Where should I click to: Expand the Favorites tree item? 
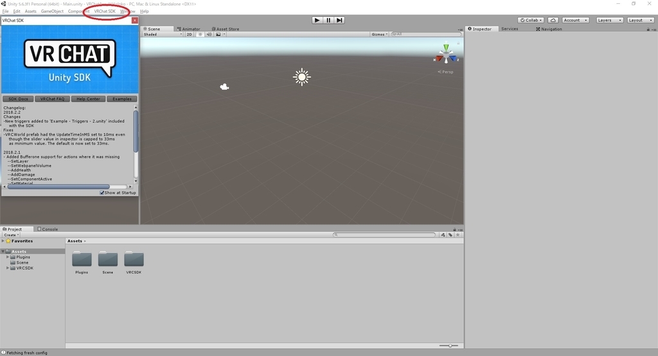[x=3, y=241]
